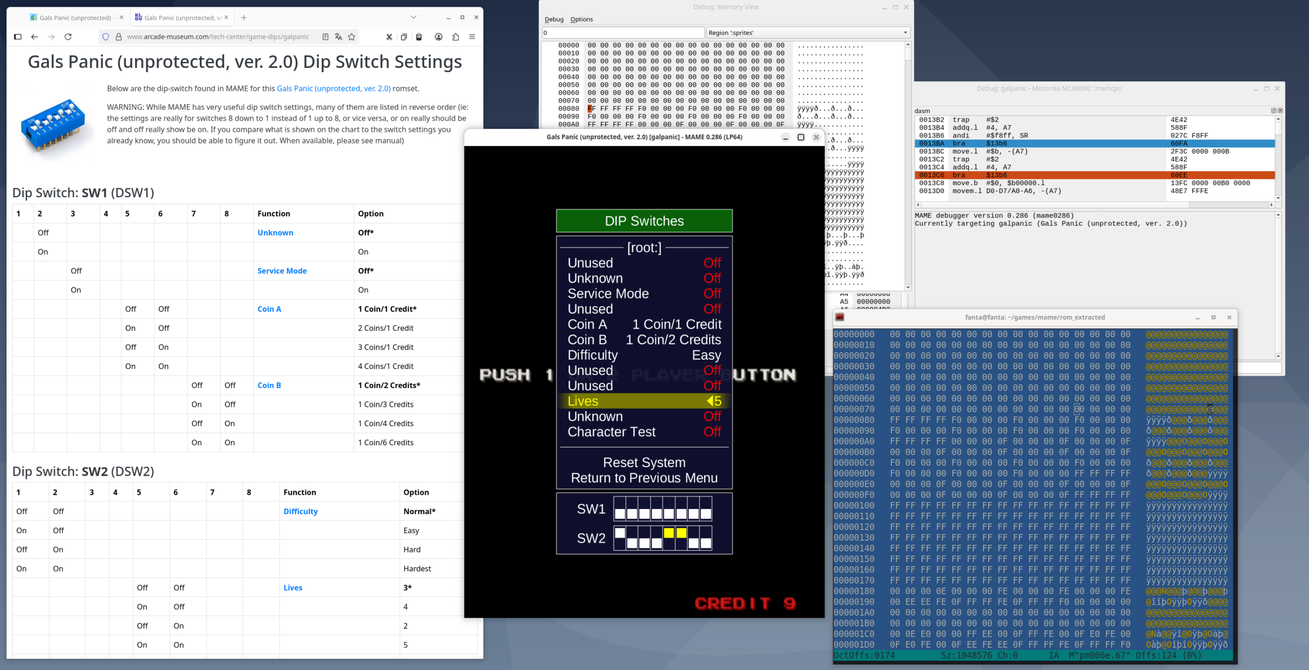Open Firefox hamburger application menu
Screen dimensions: 1309x670
pyautogui.click(x=472, y=37)
